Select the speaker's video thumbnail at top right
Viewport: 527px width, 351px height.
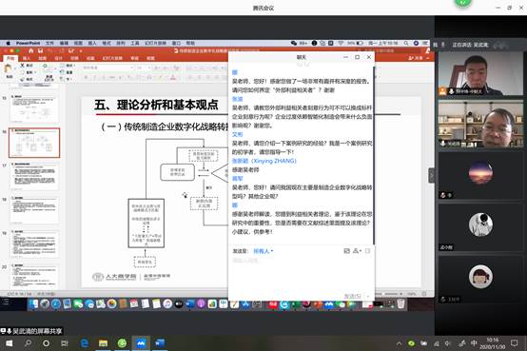[480, 73]
